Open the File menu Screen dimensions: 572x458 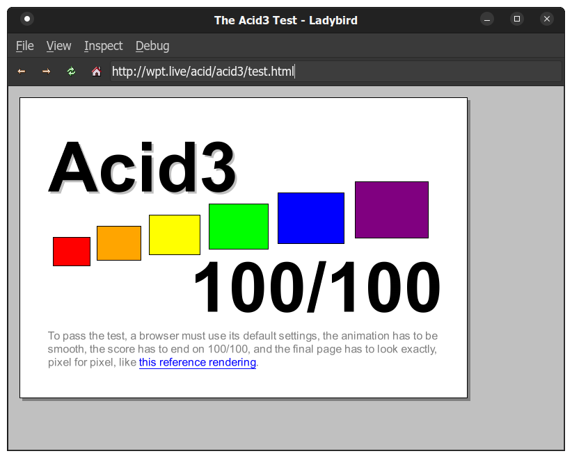point(25,46)
